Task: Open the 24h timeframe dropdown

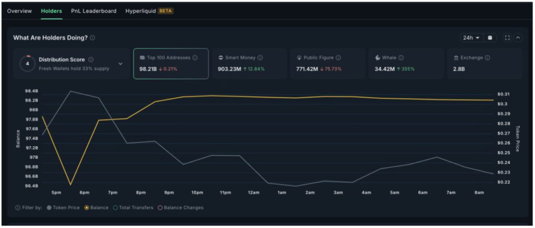Action: click(470, 38)
